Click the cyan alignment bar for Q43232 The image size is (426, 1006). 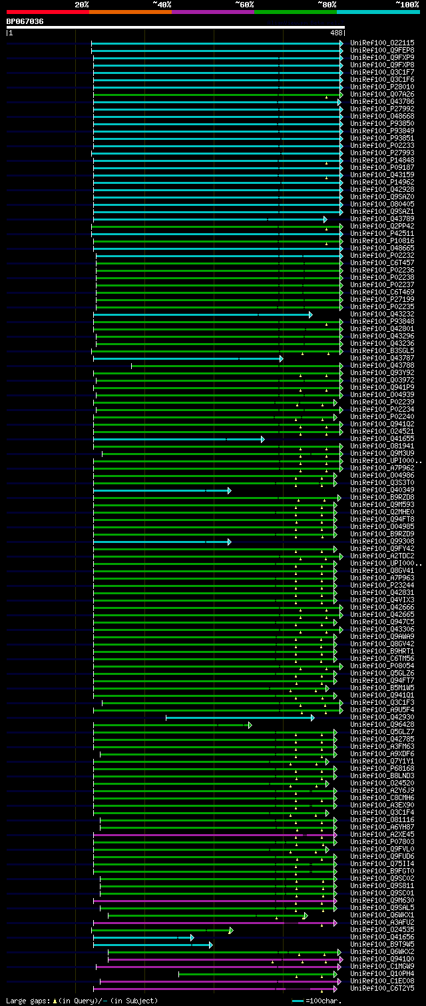point(202,314)
